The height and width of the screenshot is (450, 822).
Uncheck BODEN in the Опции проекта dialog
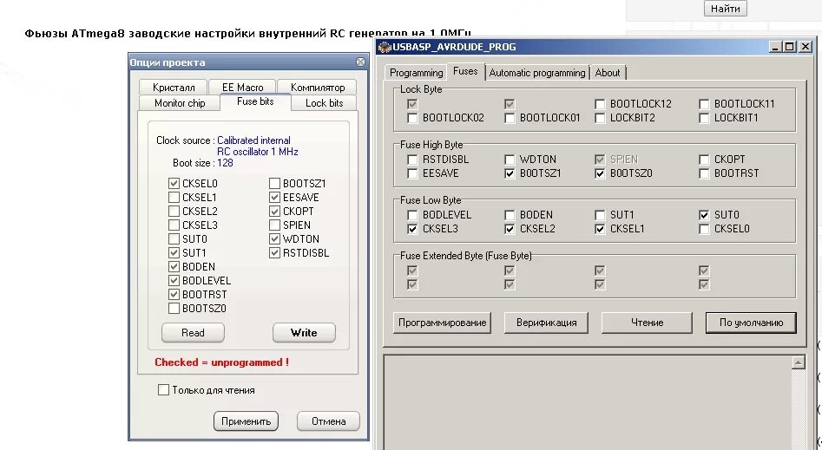click(174, 267)
